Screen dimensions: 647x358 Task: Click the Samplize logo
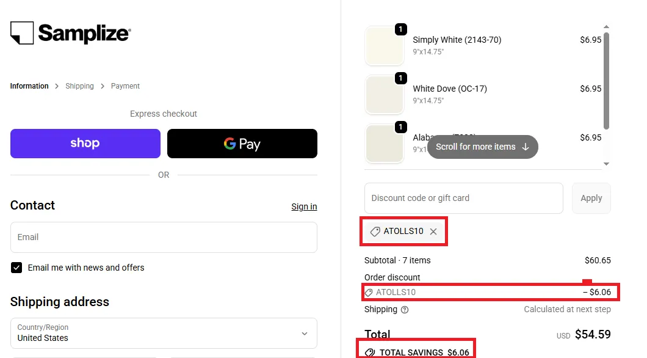coord(70,33)
